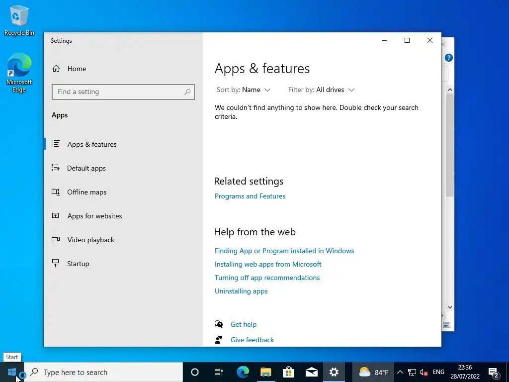Click the muted volume icon in tray
Image resolution: width=509 pixels, height=382 pixels.
click(424, 372)
